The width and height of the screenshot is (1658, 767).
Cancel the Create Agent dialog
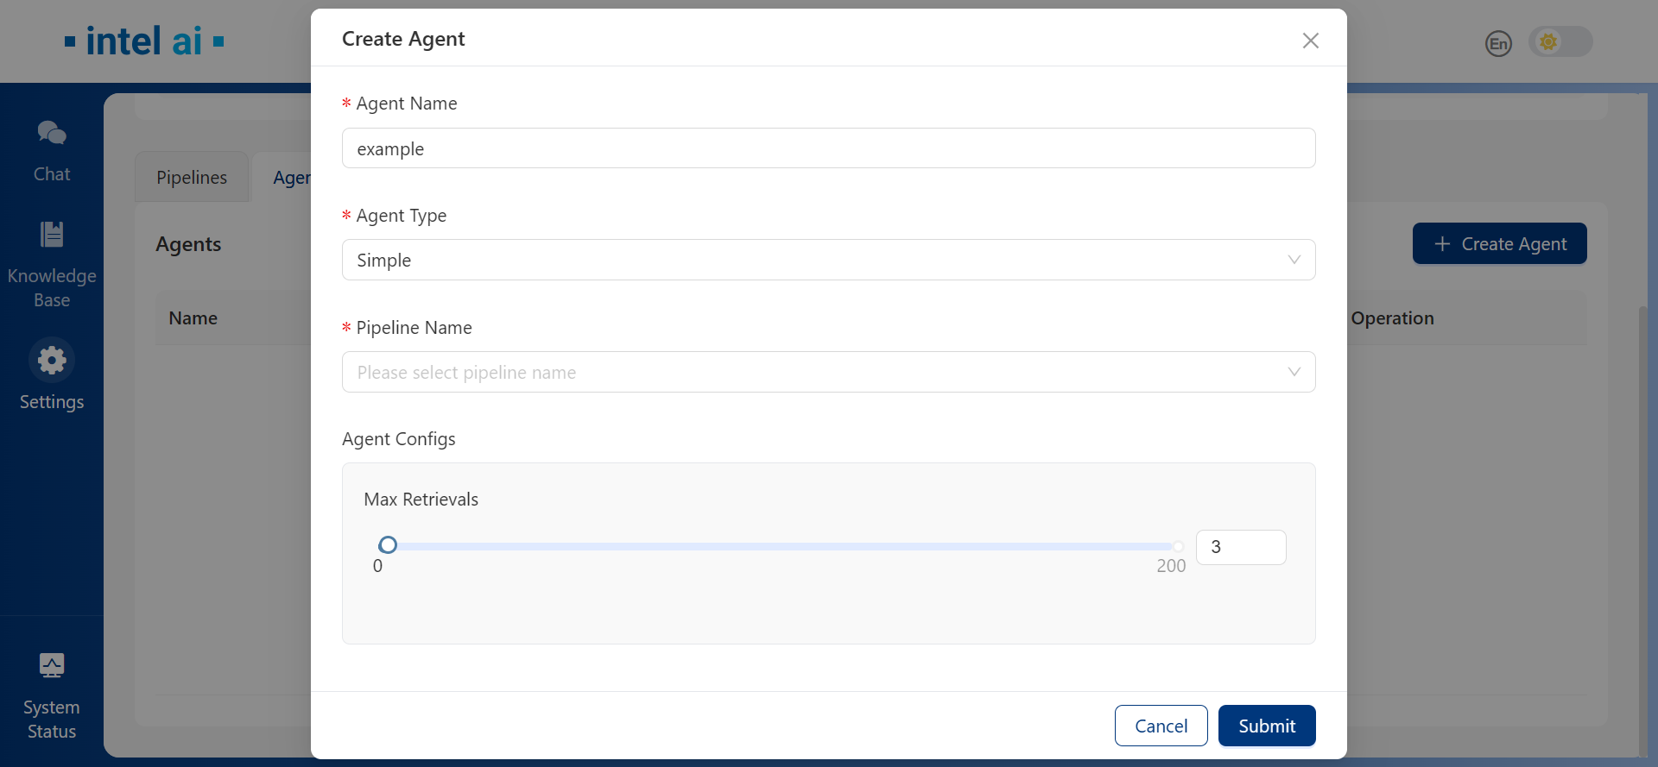pyautogui.click(x=1161, y=726)
